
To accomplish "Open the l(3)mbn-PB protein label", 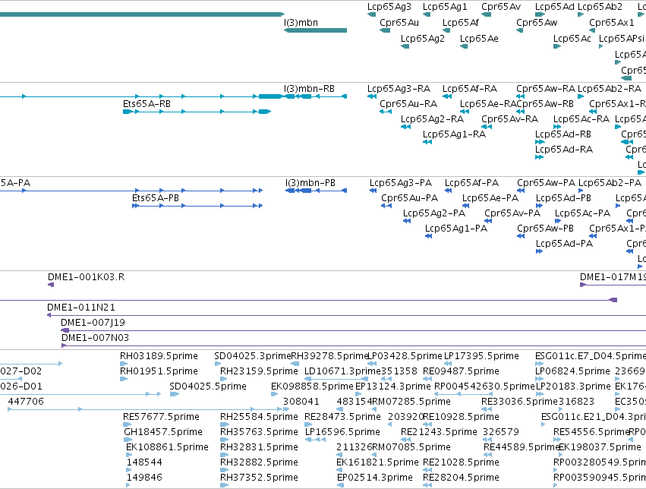I will [x=310, y=183].
